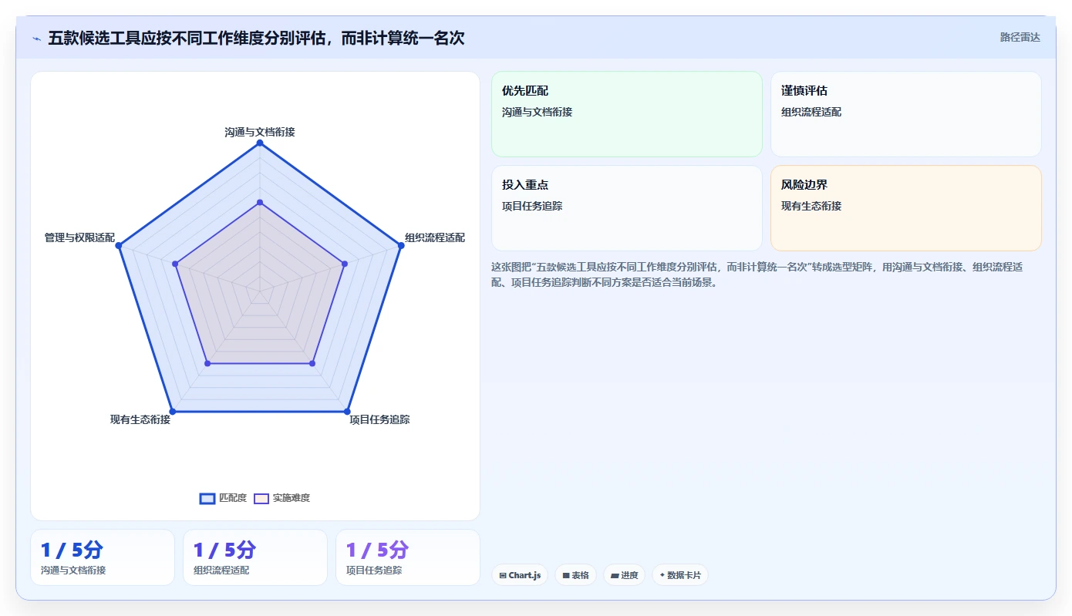Image resolution: width=1072 pixels, height=616 pixels.
Task: Click outer data point at 沟通与文档衔接 vertex
Action: [x=260, y=143]
